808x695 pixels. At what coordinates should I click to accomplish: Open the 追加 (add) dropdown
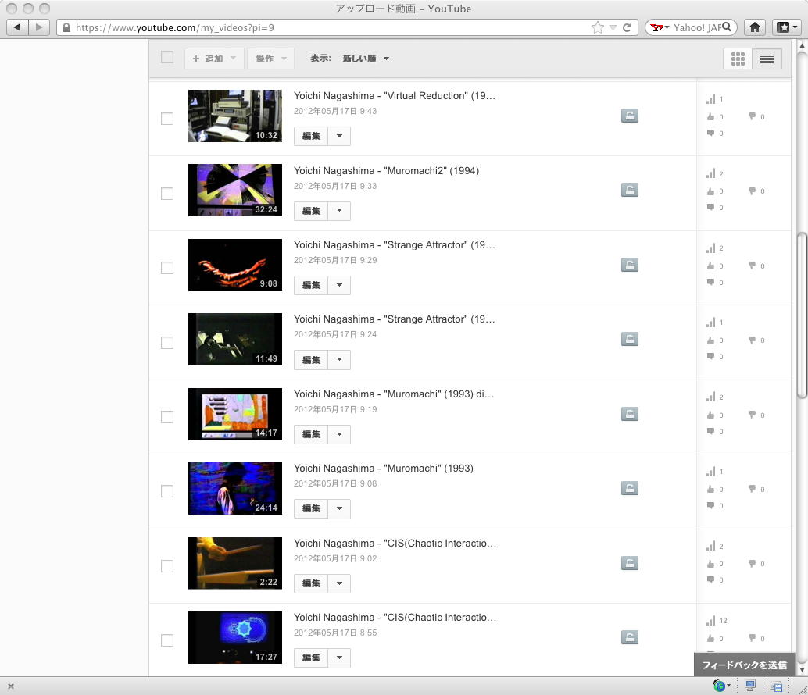214,59
